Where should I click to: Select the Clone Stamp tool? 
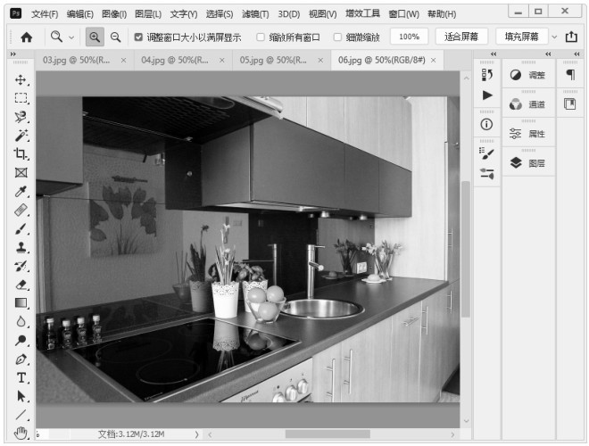(21, 247)
